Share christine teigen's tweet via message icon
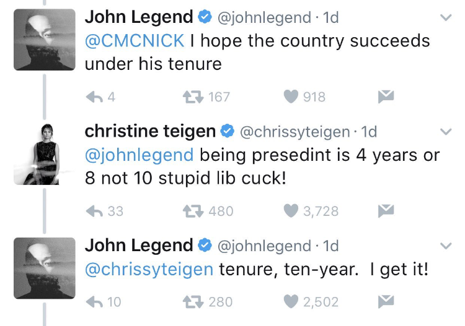 [x=386, y=211]
